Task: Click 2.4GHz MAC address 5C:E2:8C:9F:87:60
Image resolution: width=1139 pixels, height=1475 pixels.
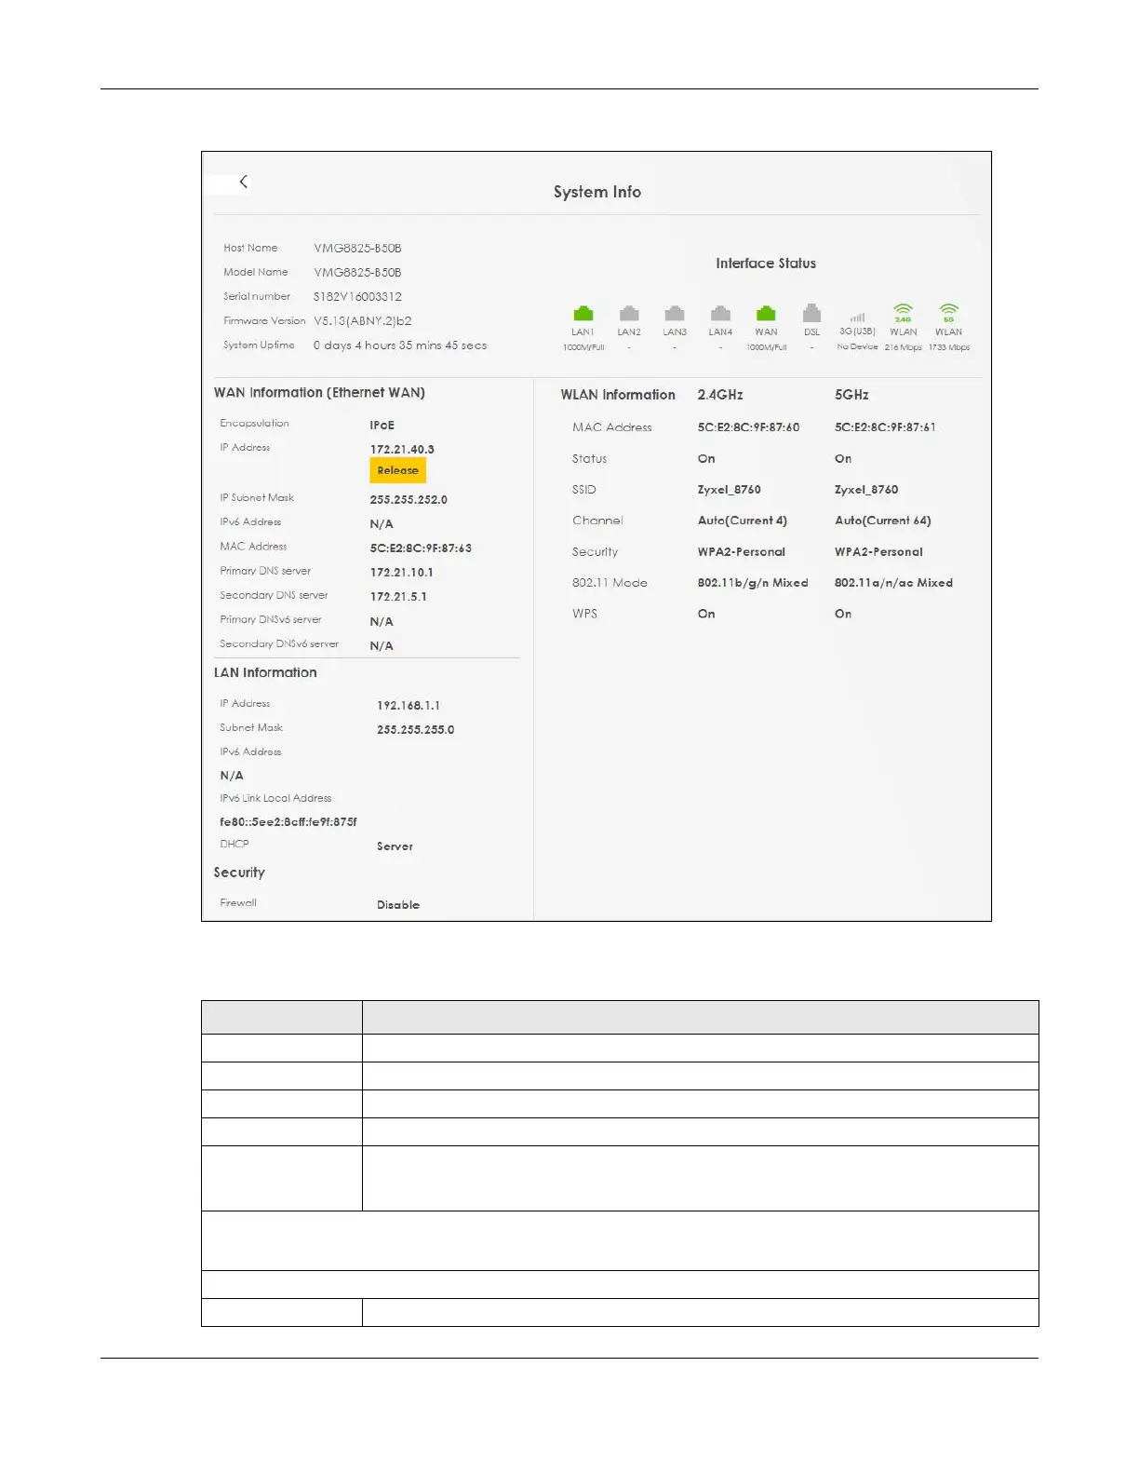Action: click(x=748, y=427)
